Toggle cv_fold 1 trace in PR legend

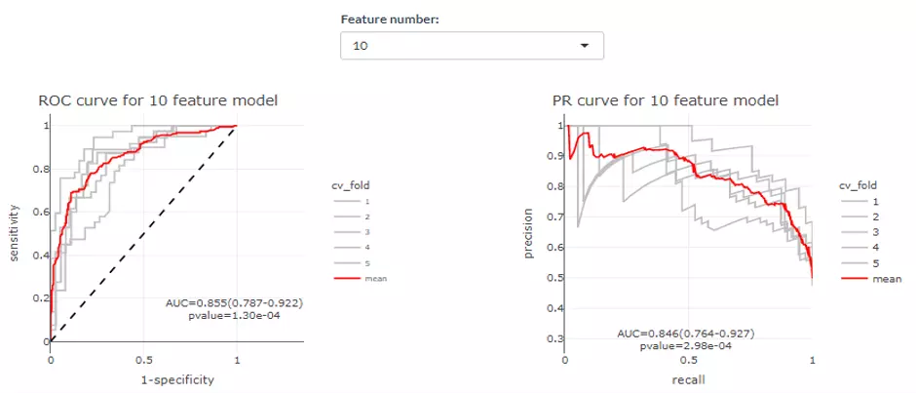tap(863, 200)
